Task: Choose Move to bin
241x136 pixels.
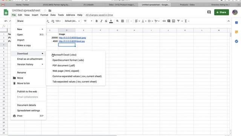Action: click(29, 83)
